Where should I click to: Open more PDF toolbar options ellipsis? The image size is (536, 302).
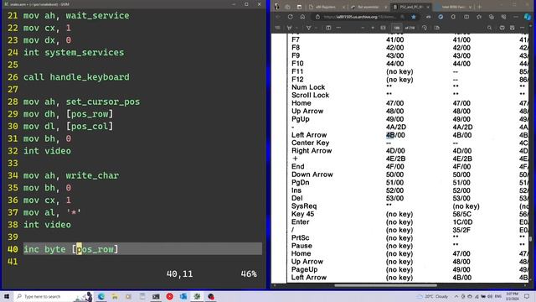(x=338, y=28)
